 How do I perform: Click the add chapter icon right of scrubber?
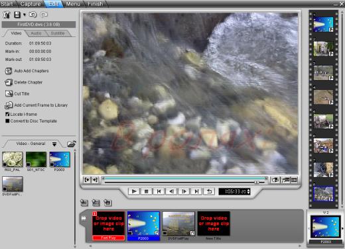tap(275, 180)
